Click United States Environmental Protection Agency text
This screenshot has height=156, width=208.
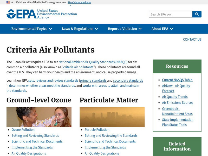[x=57, y=14]
